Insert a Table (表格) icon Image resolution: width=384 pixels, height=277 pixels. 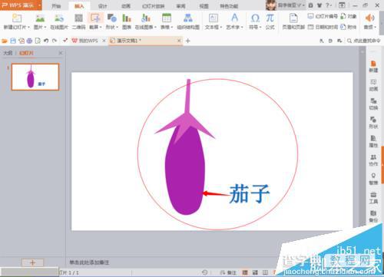167,18
